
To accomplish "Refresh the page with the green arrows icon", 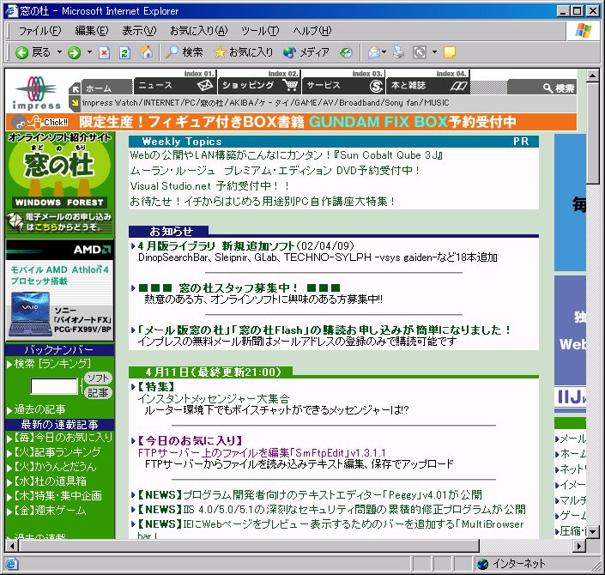I will click(x=124, y=52).
